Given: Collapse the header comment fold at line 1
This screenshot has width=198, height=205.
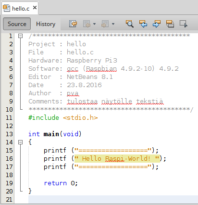Looking at the screenshot, I should click(20, 36).
